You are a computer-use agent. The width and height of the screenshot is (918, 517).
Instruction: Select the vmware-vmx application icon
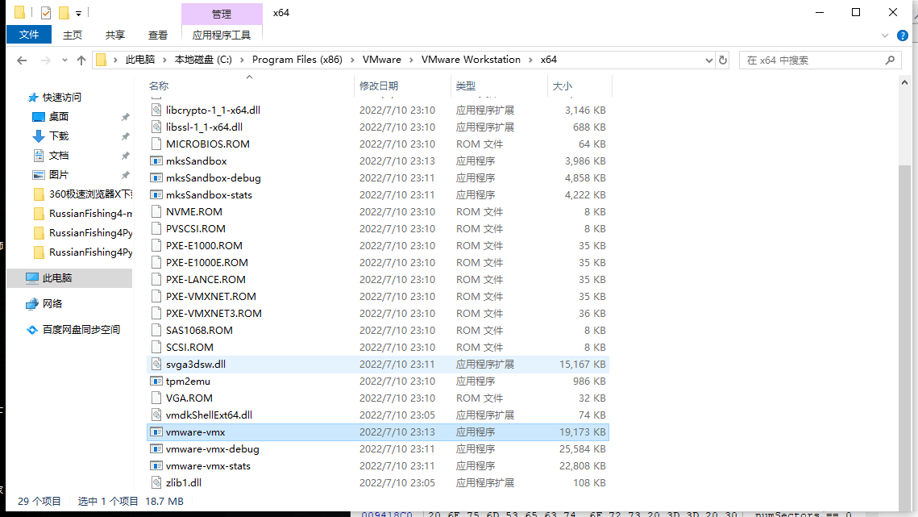[156, 432]
